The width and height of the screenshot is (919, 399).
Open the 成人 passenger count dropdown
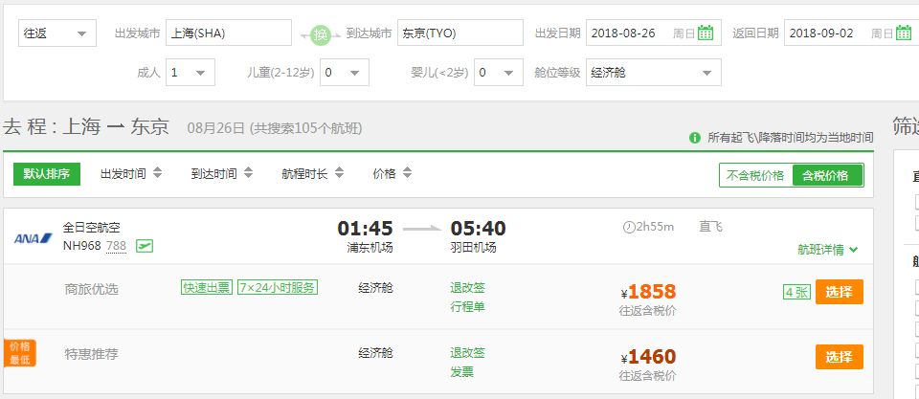[191, 72]
